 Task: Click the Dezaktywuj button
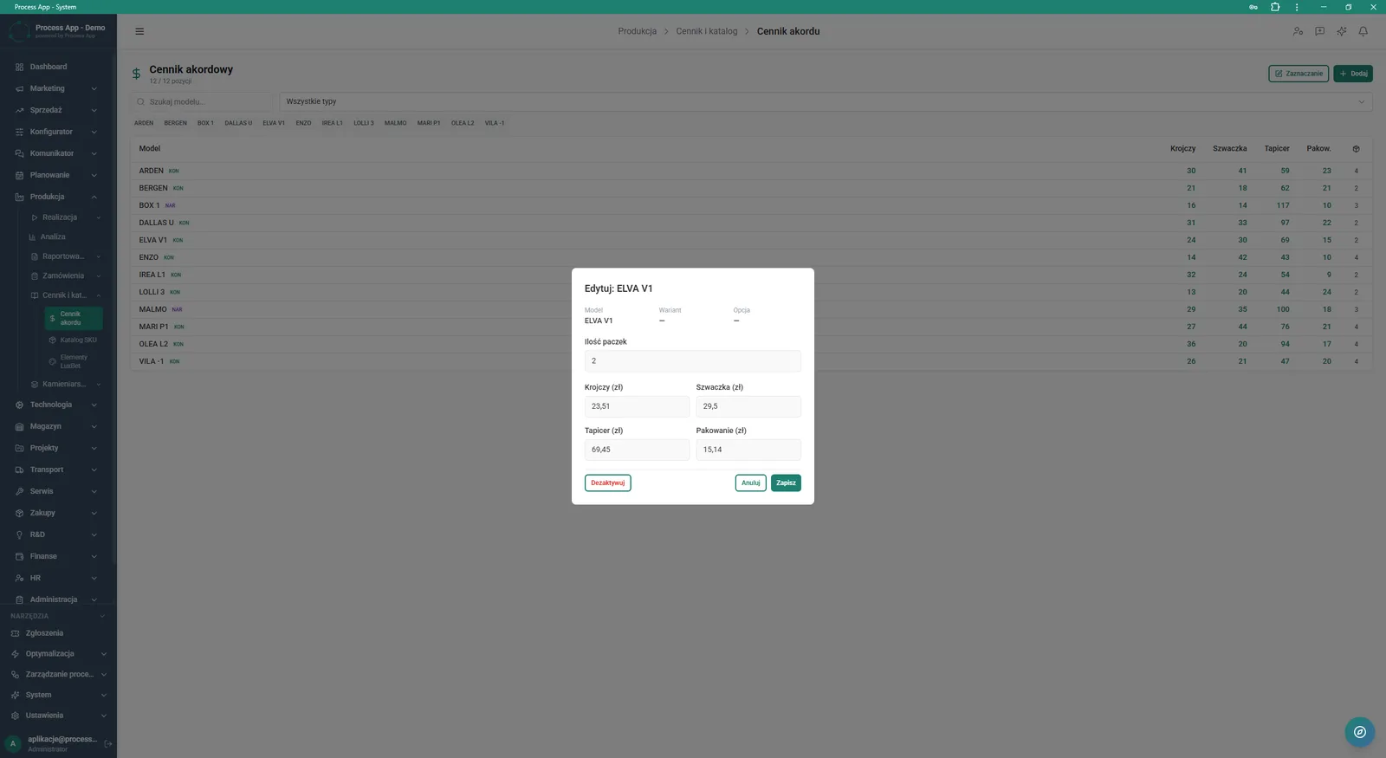coord(608,483)
